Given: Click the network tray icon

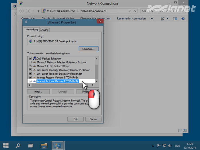Looking at the screenshot, I should pos(164,146).
